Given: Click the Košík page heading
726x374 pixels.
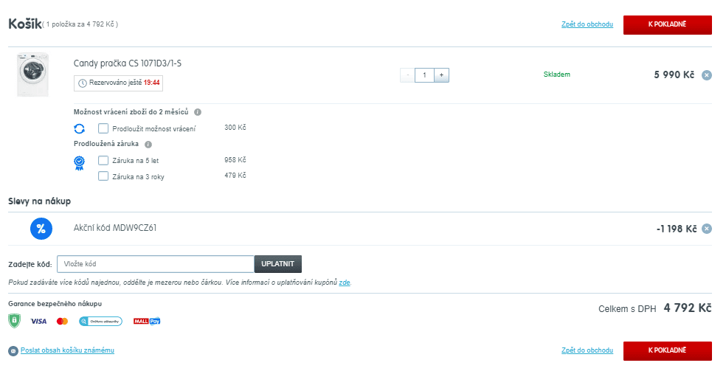Looking at the screenshot, I should 25,24.
